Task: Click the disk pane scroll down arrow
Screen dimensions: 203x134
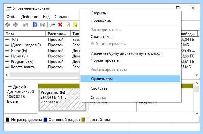Action: click(x=197, y=113)
